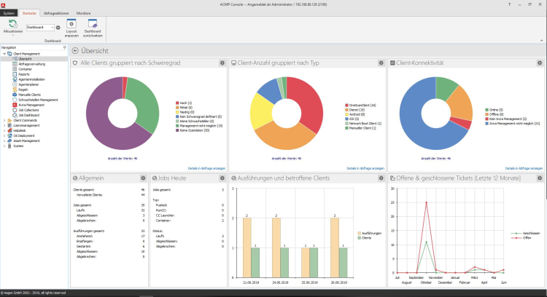Collapse the Client Management tree node
Image resolution: width=547 pixels, height=297 pixels.
4,54
